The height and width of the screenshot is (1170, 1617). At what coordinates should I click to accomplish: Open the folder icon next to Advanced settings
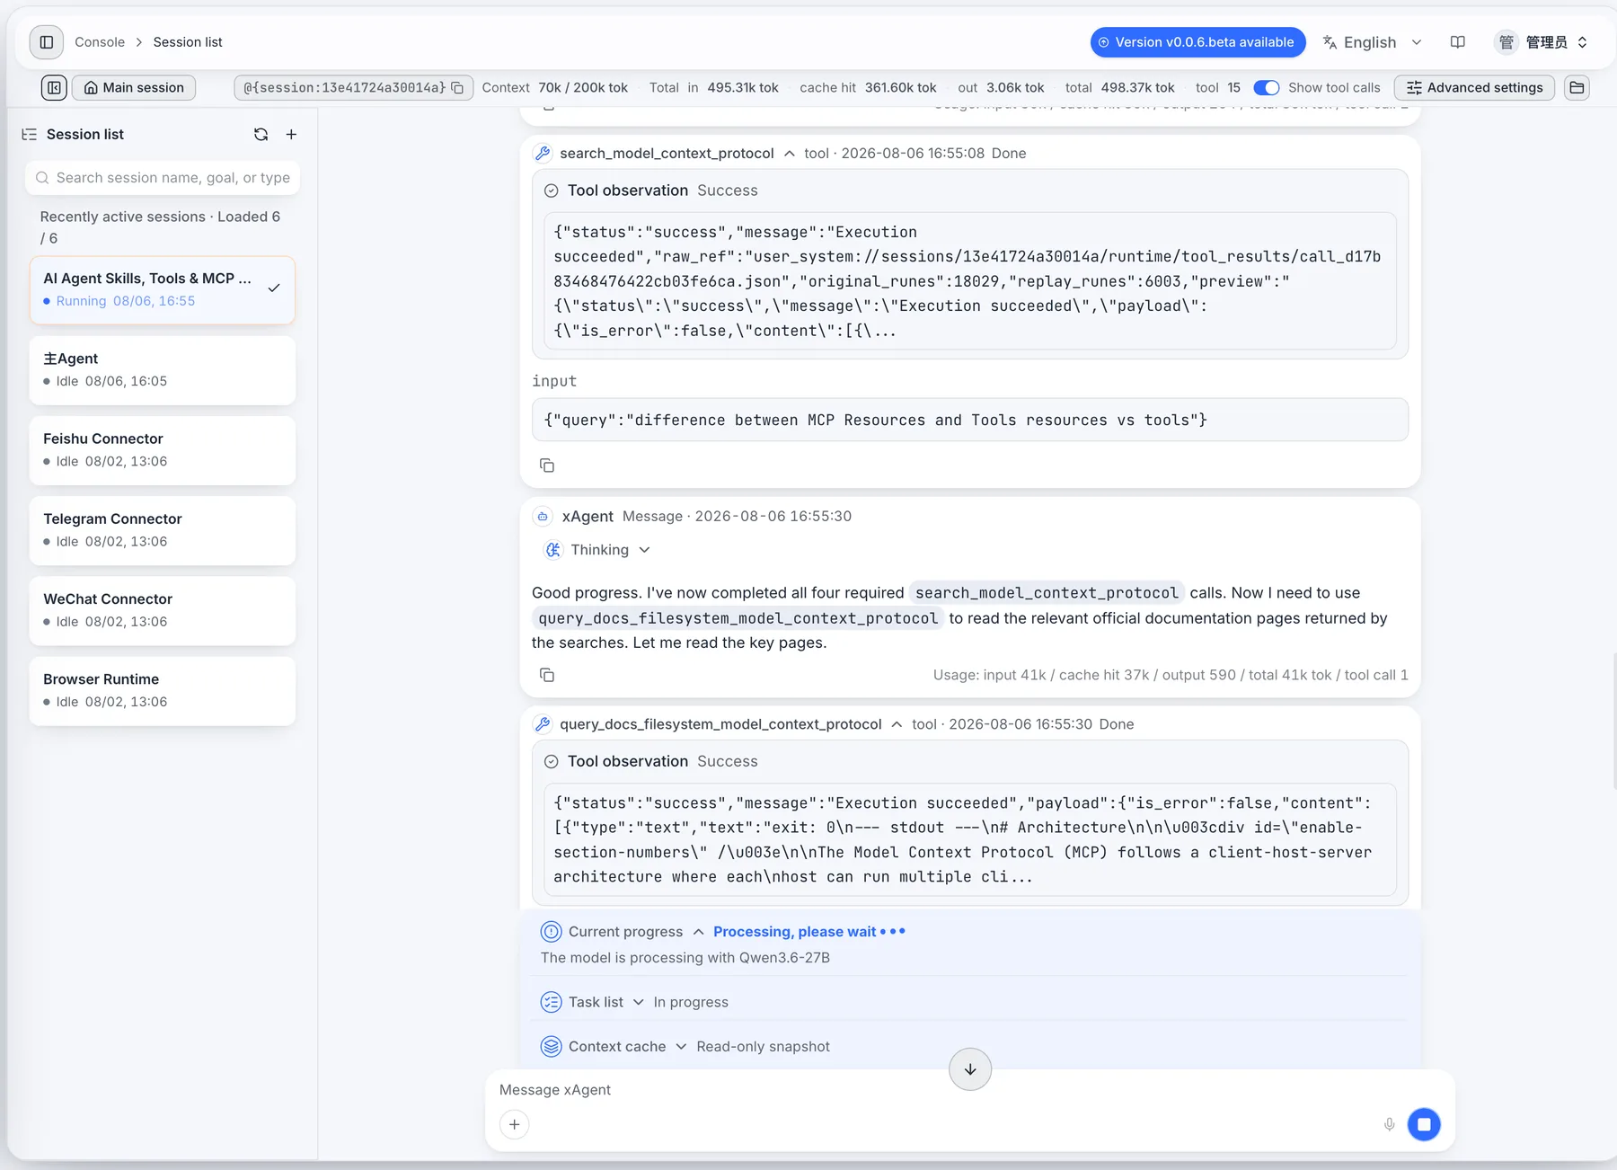point(1577,87)
